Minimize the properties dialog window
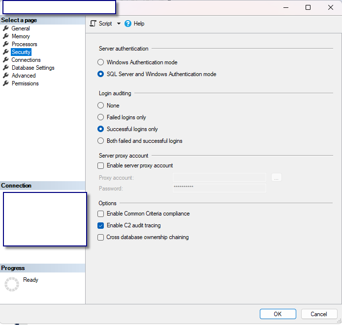 pos(286,8)
